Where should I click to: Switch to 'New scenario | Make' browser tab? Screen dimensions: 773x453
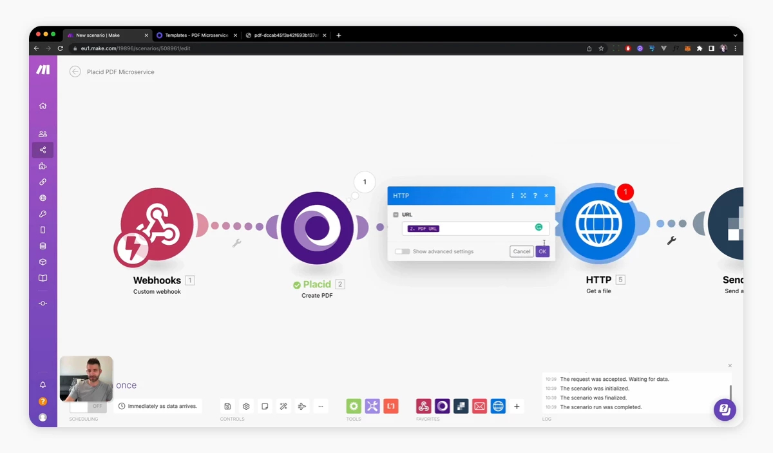[106, 35]
